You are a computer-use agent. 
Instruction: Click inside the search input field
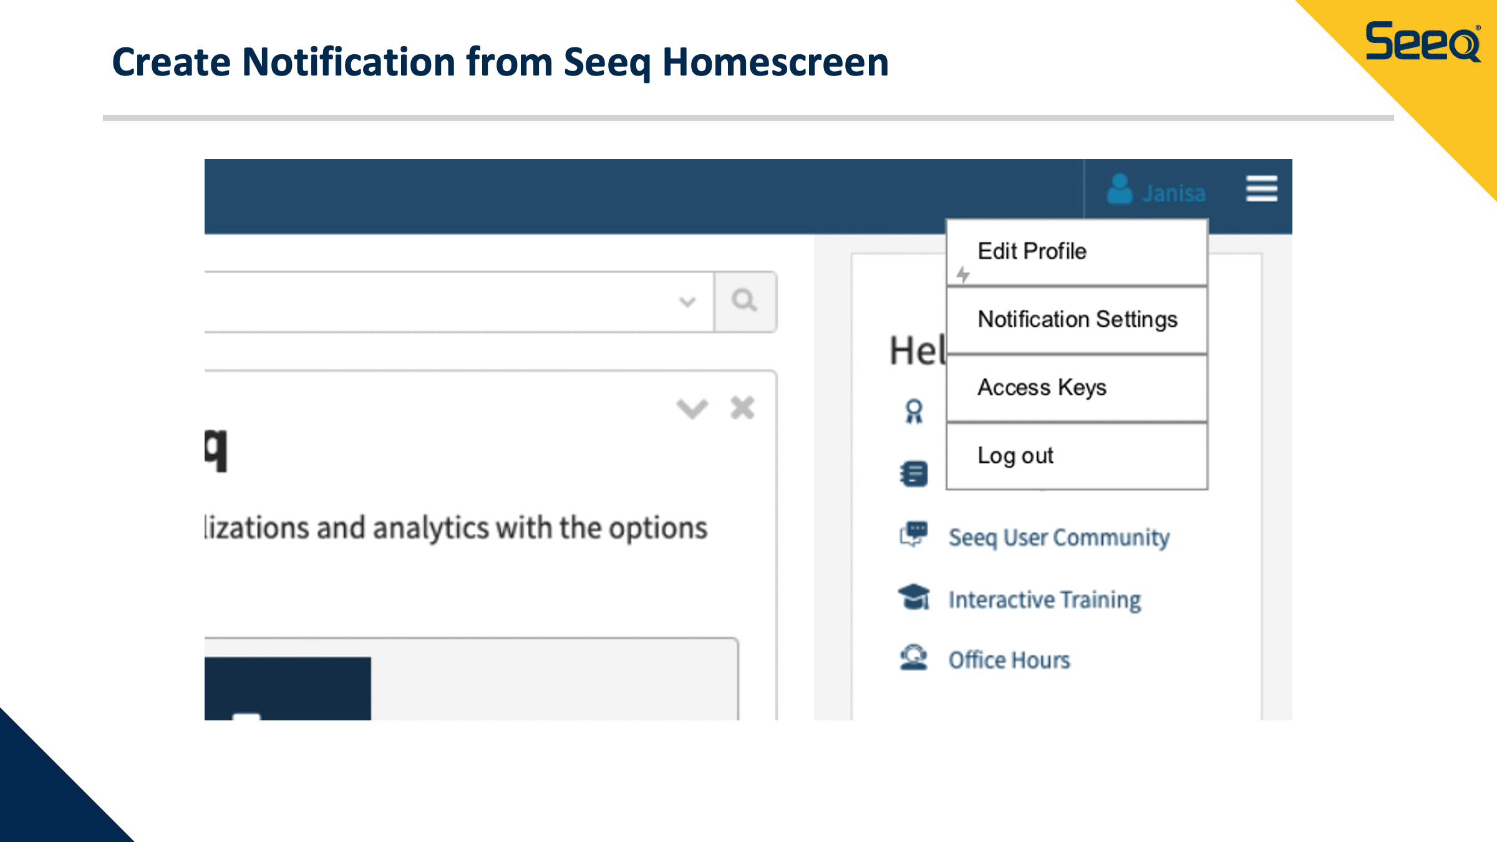(437, 302)
